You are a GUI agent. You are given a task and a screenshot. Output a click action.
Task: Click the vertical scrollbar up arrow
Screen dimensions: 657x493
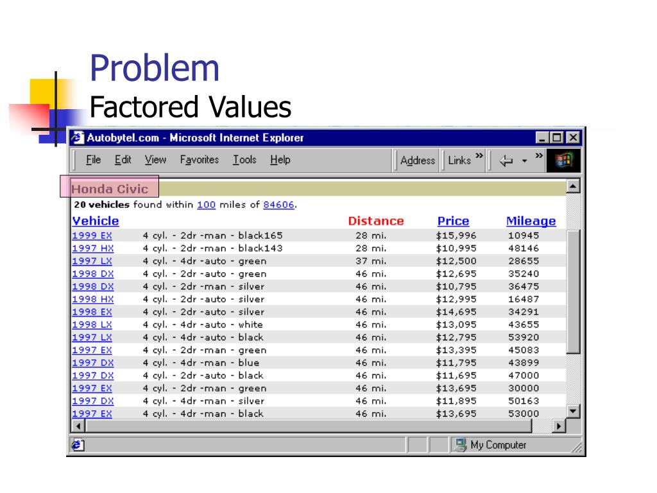(x=573, y=186)
